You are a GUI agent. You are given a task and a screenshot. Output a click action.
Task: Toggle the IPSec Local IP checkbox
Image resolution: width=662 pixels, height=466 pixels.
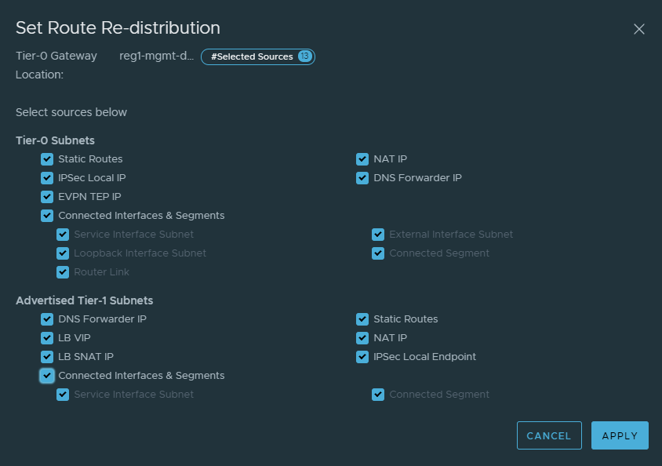(47, 178)
